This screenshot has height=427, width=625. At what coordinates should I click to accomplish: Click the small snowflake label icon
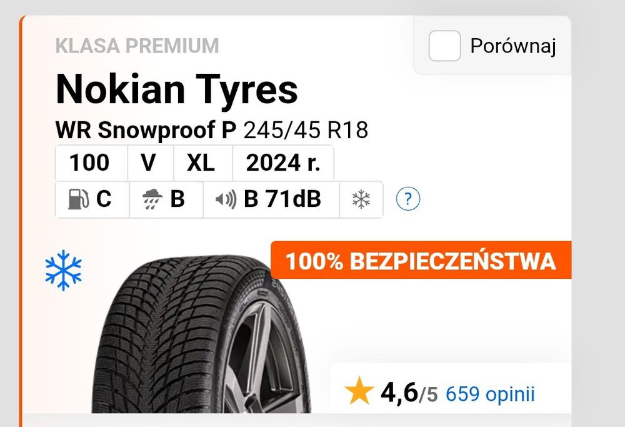(361, 199)
